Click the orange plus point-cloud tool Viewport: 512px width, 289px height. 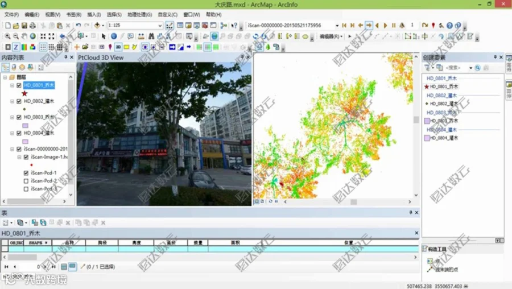point(77,47)
